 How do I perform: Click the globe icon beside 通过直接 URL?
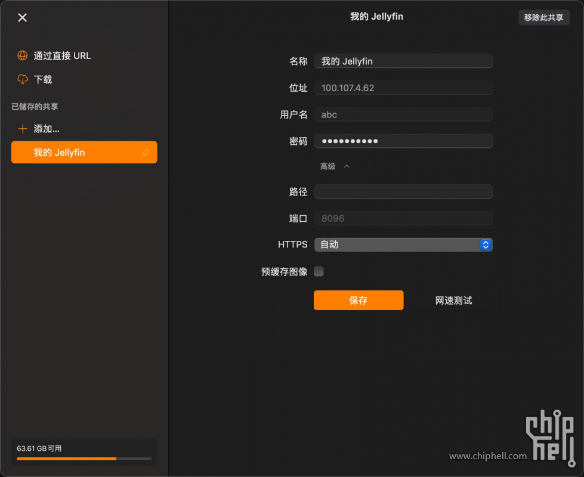(x=22, y=55)
